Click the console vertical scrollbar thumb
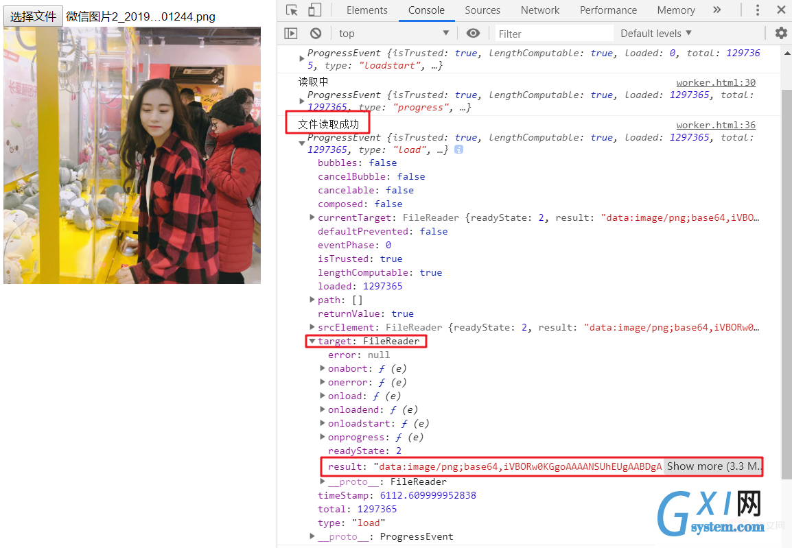Viewport: 792px width, 548px height. click(787, 285)
